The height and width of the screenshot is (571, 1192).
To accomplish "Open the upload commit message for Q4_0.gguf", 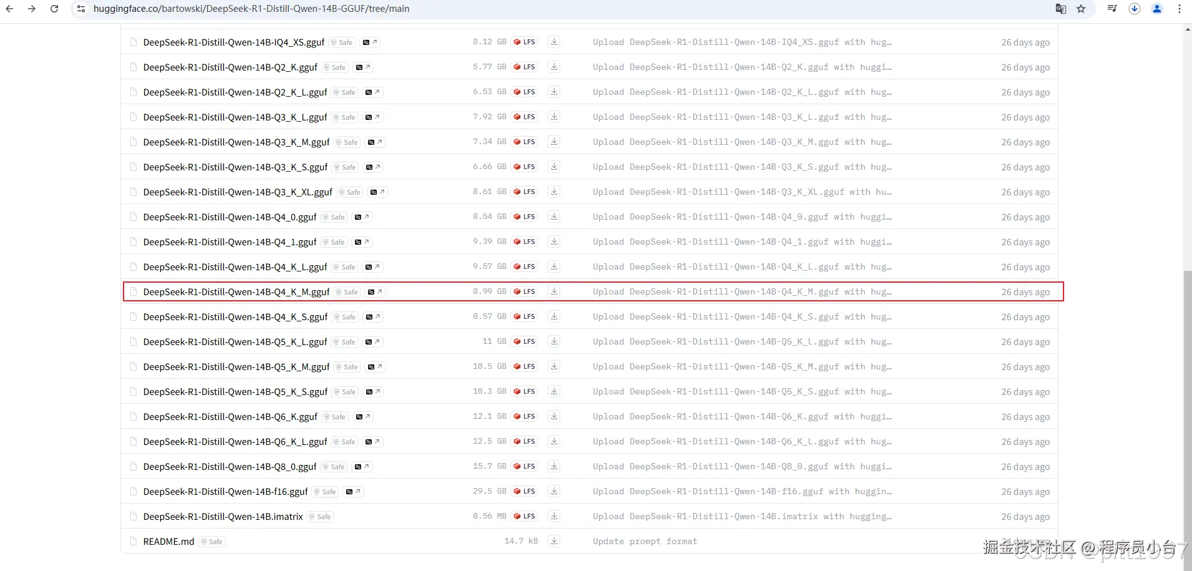I will (x=742, y=217).
